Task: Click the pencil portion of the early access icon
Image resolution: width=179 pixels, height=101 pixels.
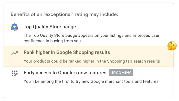Action: [x=16, y=74]
